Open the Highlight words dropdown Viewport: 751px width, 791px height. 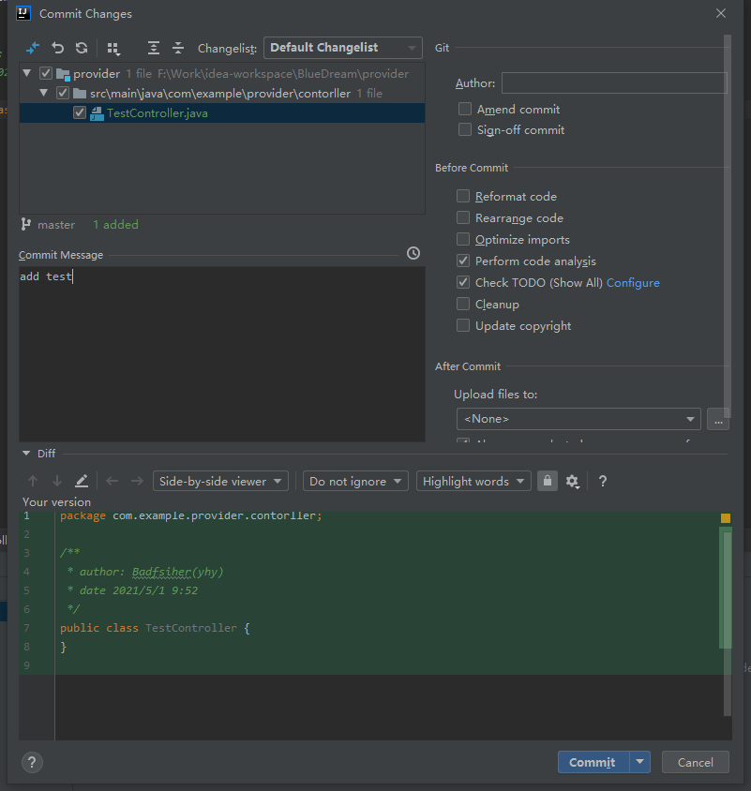click(x=473, y=482)
